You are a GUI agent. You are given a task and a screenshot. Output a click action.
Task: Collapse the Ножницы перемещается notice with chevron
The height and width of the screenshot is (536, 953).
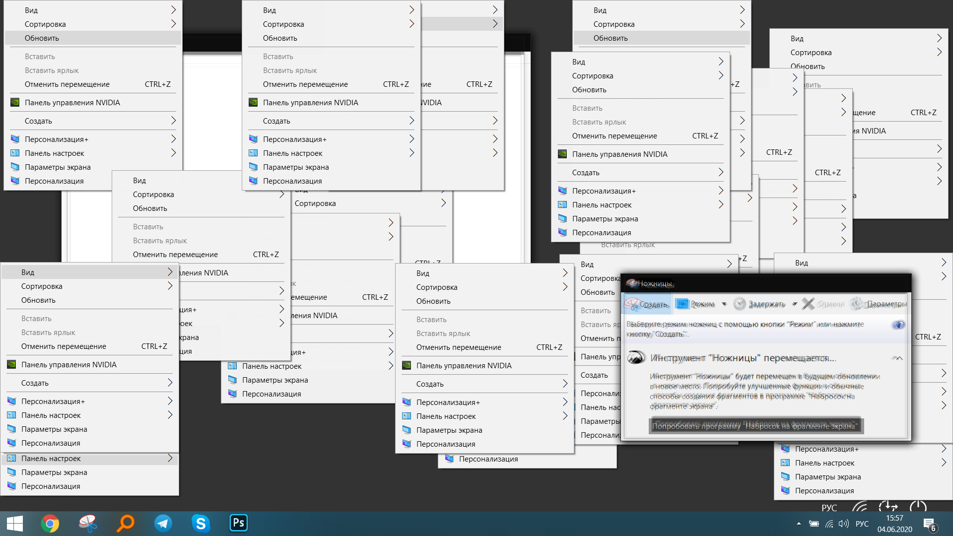897,358
